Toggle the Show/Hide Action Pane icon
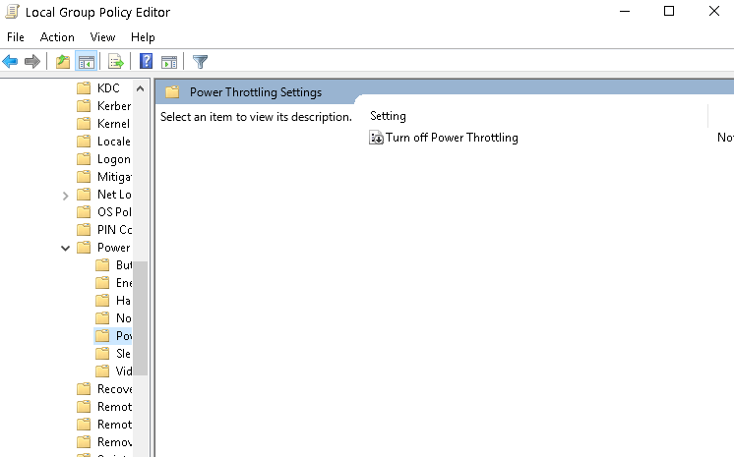Screen dimensions: 734x457 coord(169,61)
